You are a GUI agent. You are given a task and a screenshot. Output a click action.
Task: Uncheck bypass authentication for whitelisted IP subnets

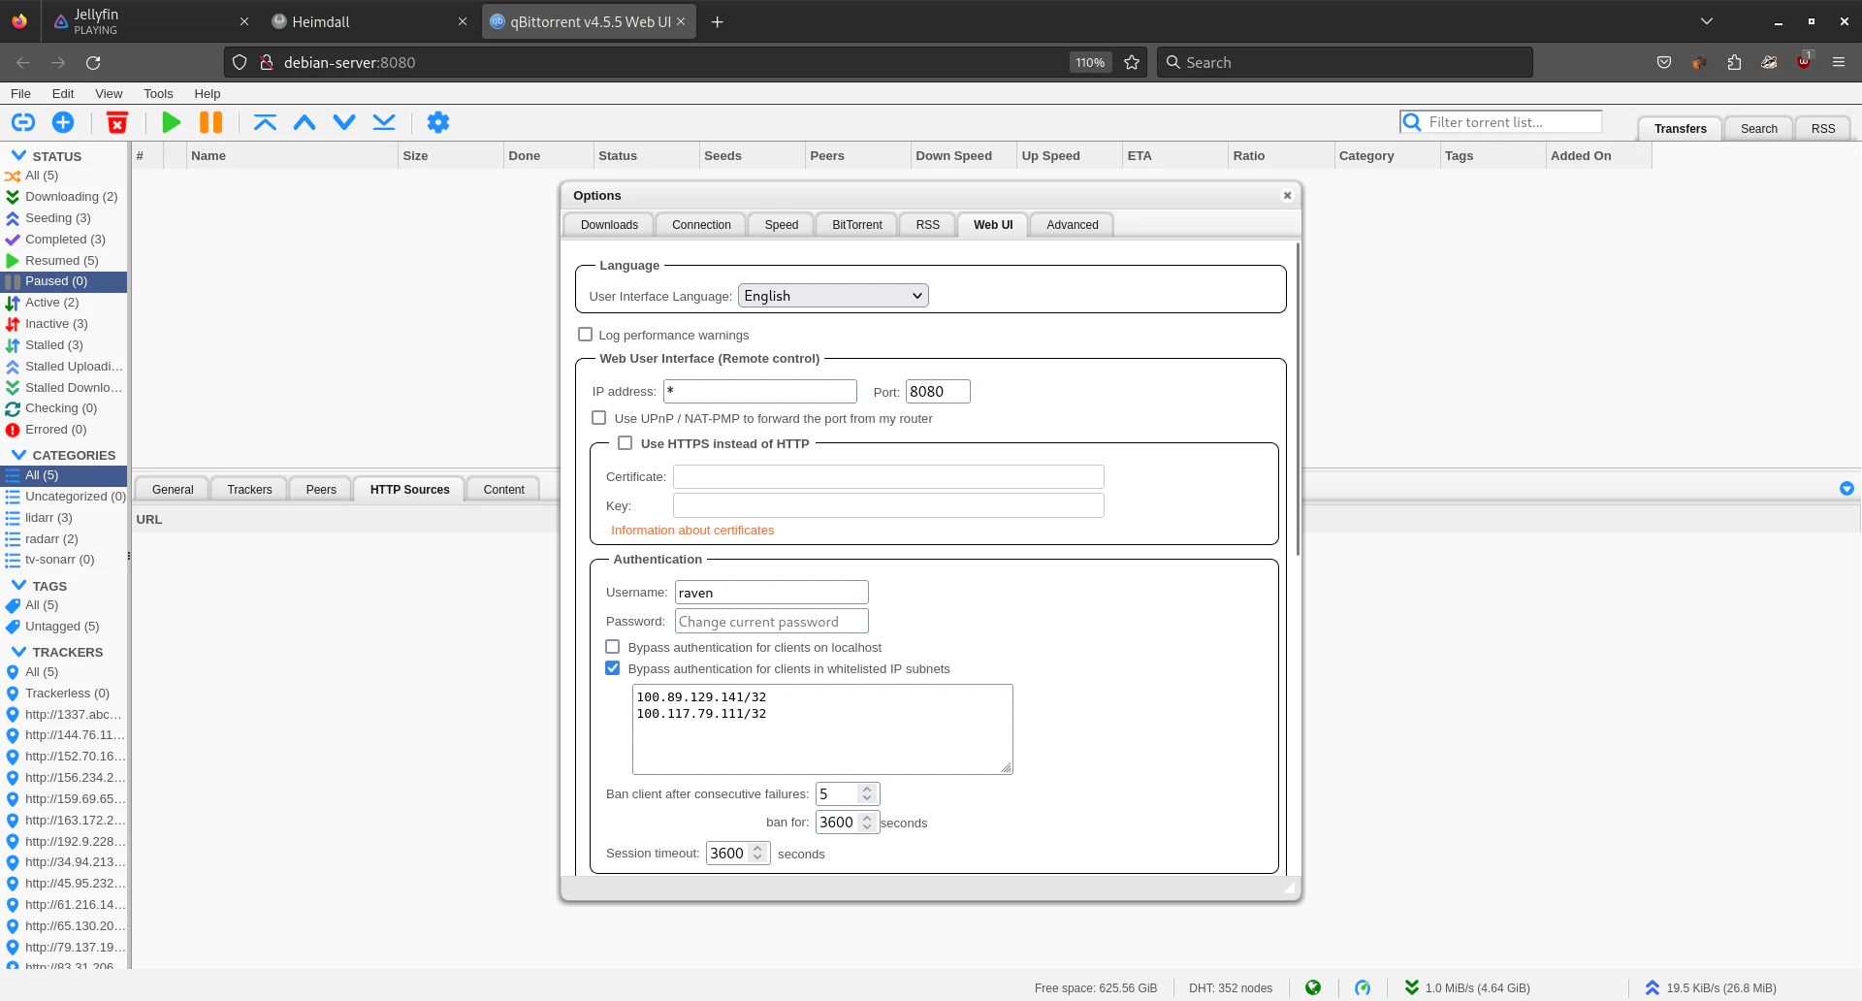click(x=613, y=668)
